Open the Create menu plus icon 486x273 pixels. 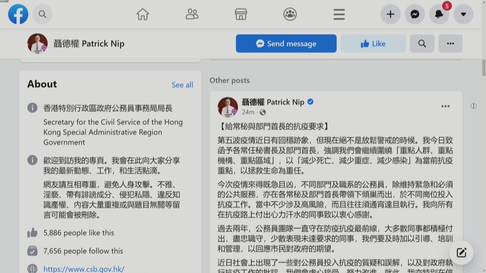[x=391, y=14]
